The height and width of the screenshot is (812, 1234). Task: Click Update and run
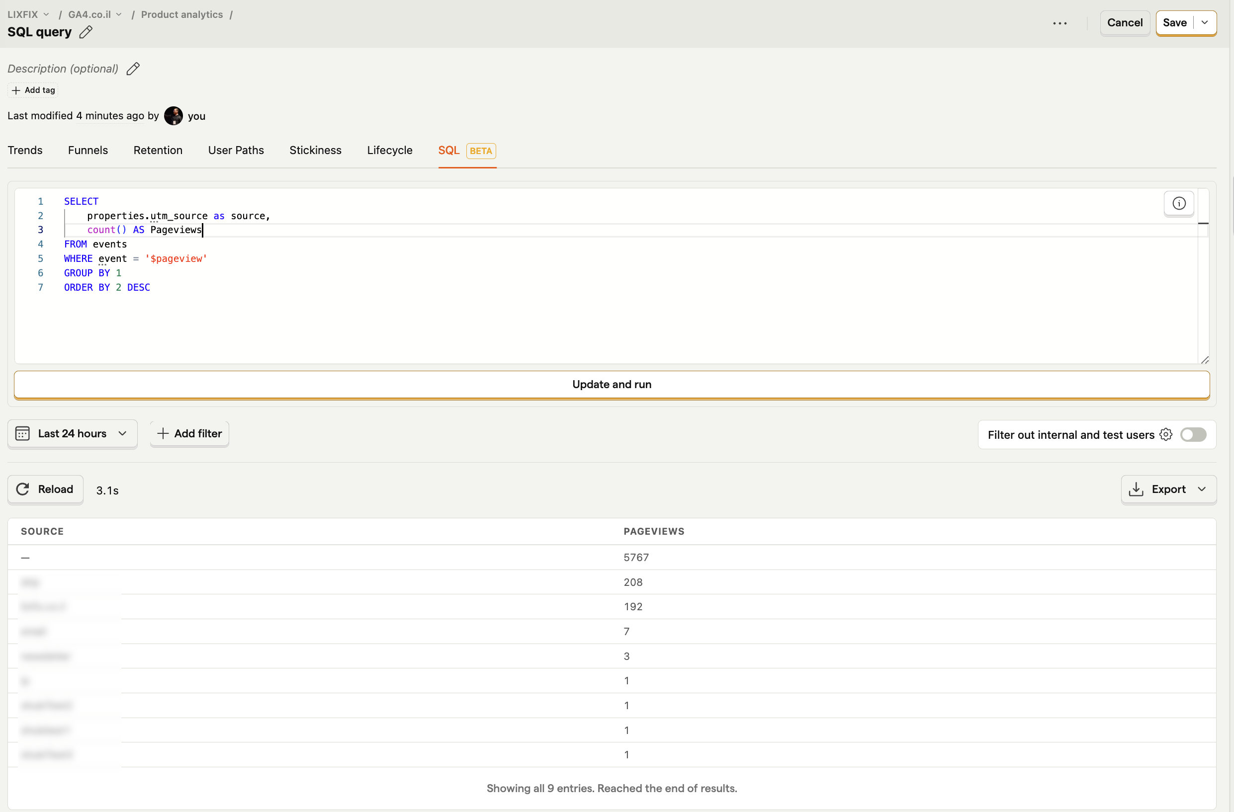612,385
